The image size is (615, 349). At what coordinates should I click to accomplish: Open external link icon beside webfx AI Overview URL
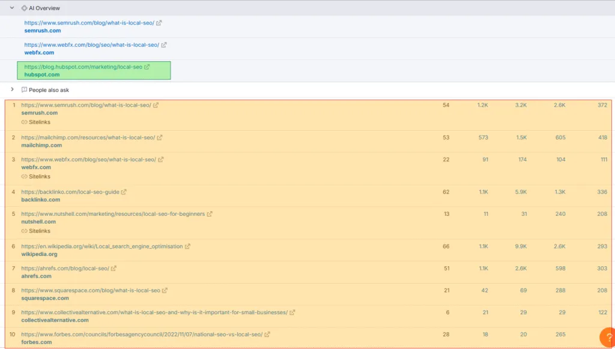pyautogui.click(x=164, y=45)
